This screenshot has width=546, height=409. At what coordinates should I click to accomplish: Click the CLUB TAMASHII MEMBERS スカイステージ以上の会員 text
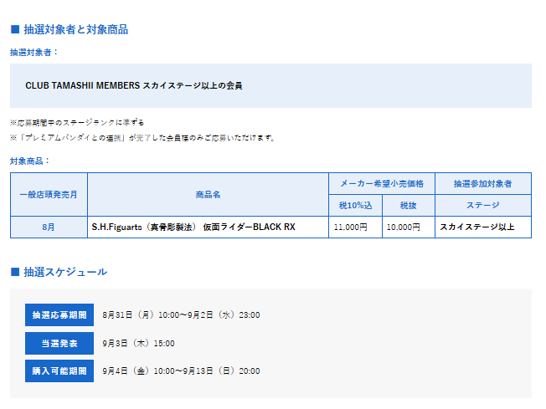click(134, 85)
